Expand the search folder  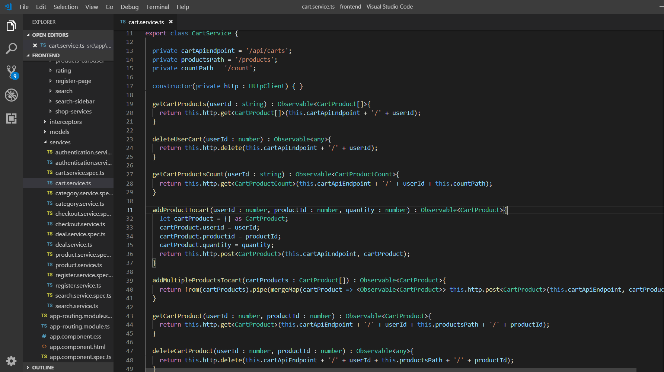[x=51, y=91]
